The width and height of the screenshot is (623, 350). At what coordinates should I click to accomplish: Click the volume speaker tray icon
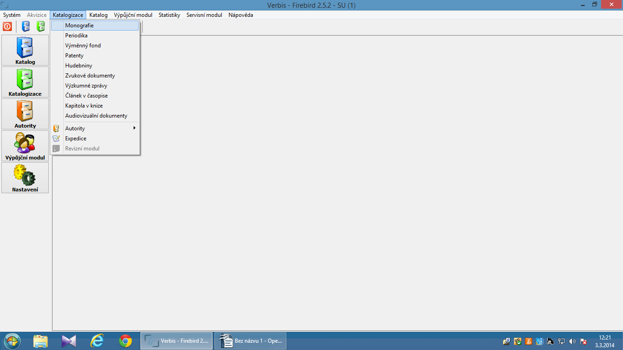click(572, 341)
